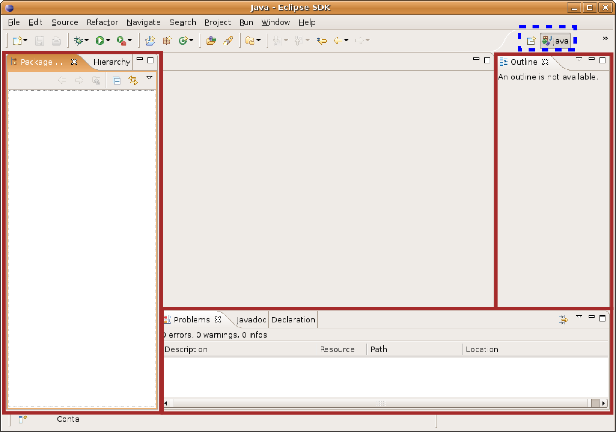Toggle the Java perspective button
Viewport: 616px width, 432px height.
pyautogui.click(x=556, y=41)
